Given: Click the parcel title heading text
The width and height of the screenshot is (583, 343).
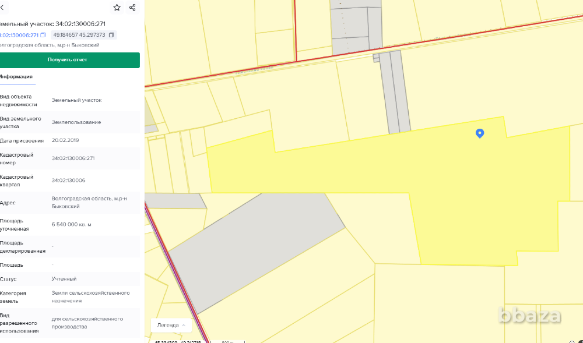Looking at the screenshot, I should pyautogui.click(x=52, y=24).
